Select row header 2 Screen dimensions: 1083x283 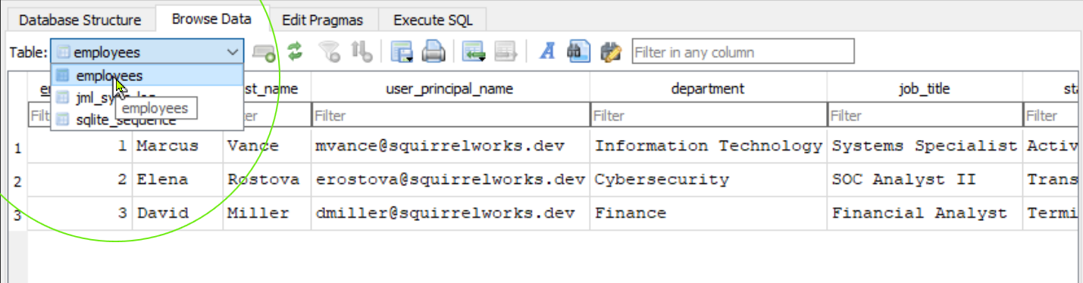(17, 180)
